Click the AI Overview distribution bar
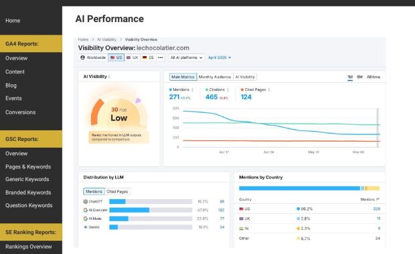Screen dimensions: 415x254 [x=151, y=210]
